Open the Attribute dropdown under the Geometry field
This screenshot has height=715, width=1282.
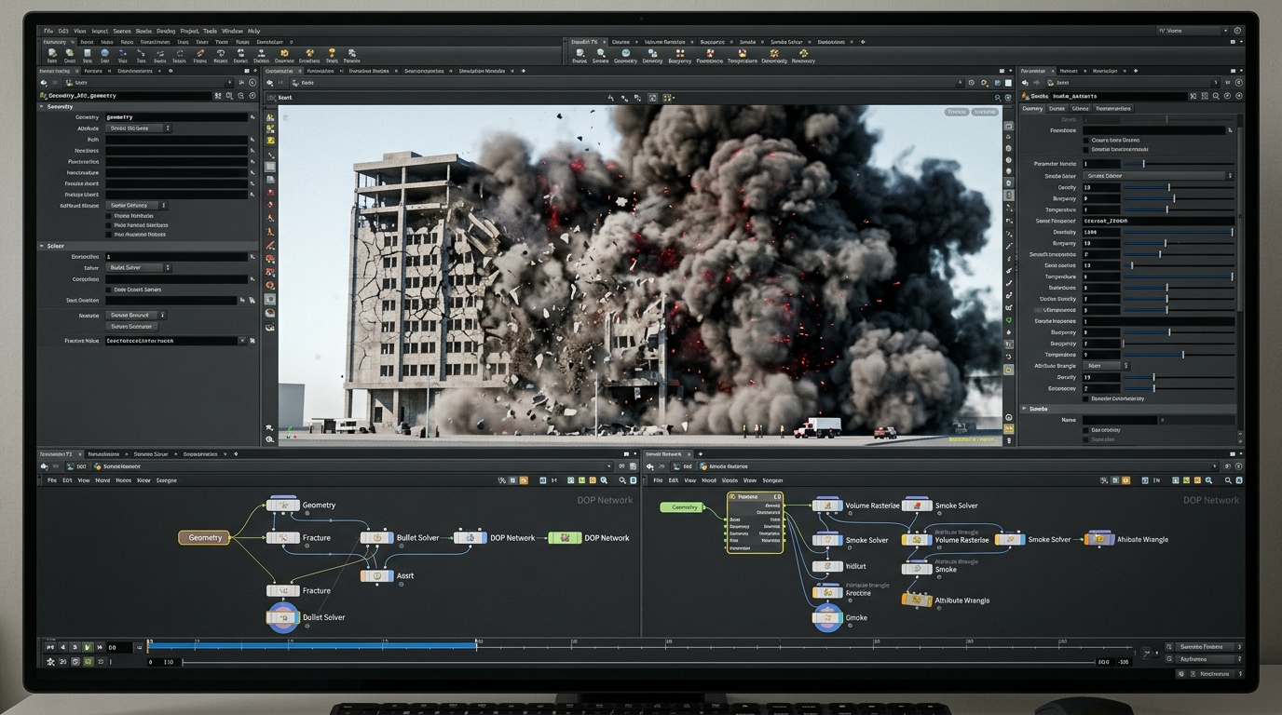[x=139, y=128]
